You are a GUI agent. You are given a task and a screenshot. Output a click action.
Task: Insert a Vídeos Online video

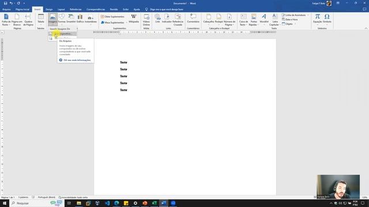click(146, 20)
